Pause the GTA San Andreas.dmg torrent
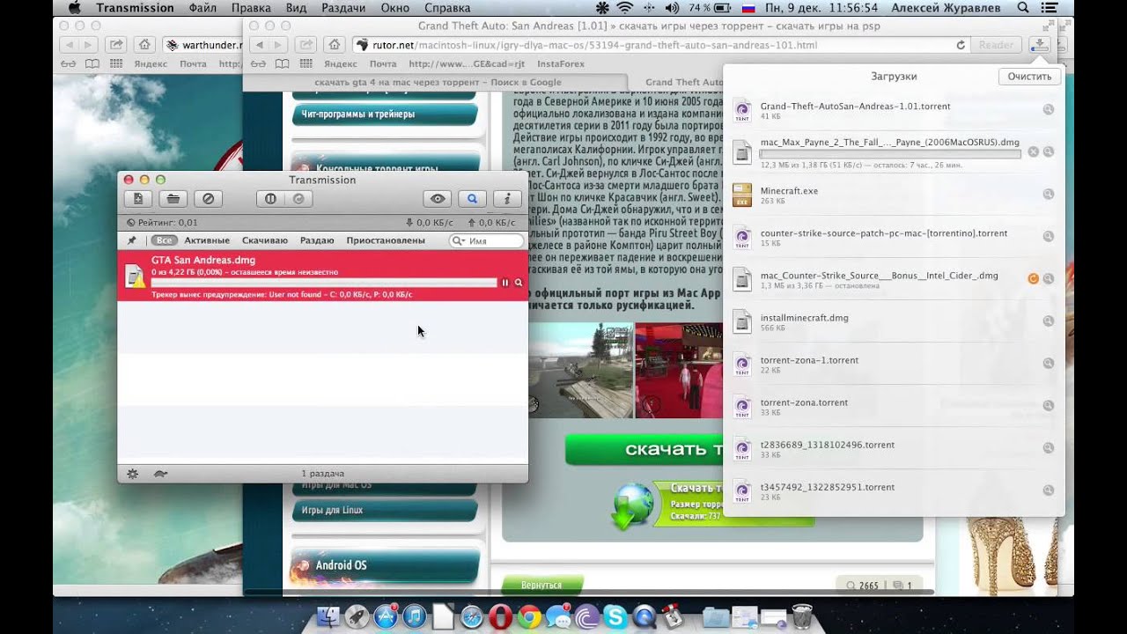1127x634 pixels. [505, 283]
